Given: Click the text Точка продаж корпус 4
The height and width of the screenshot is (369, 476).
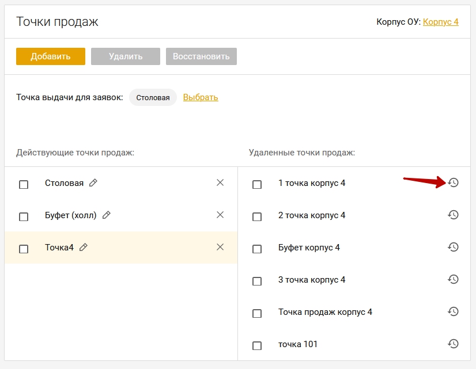Looking at the screenshot, I should click(x=325, y=312).
